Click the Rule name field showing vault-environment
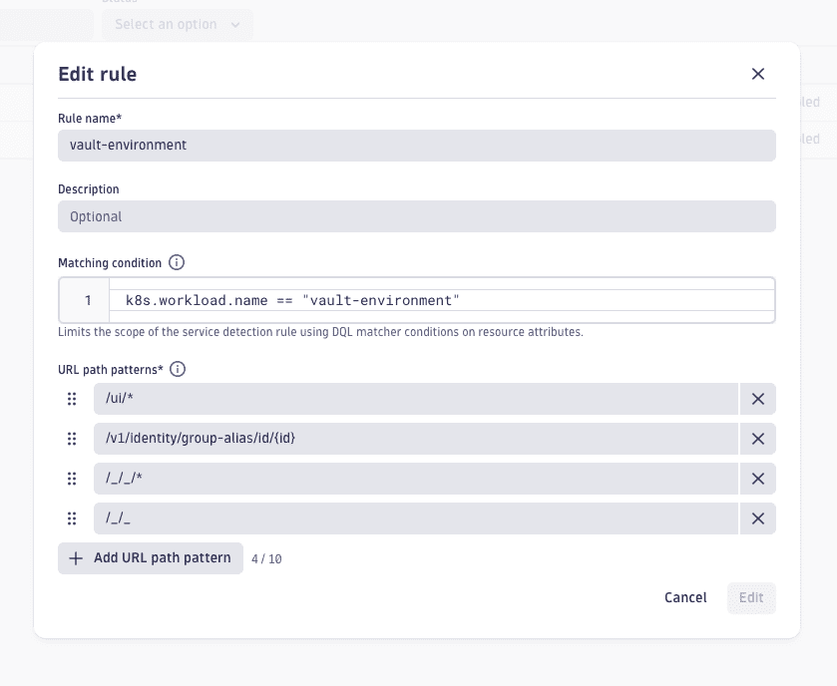This screenshot has height=686, width=837. point(416,145)
